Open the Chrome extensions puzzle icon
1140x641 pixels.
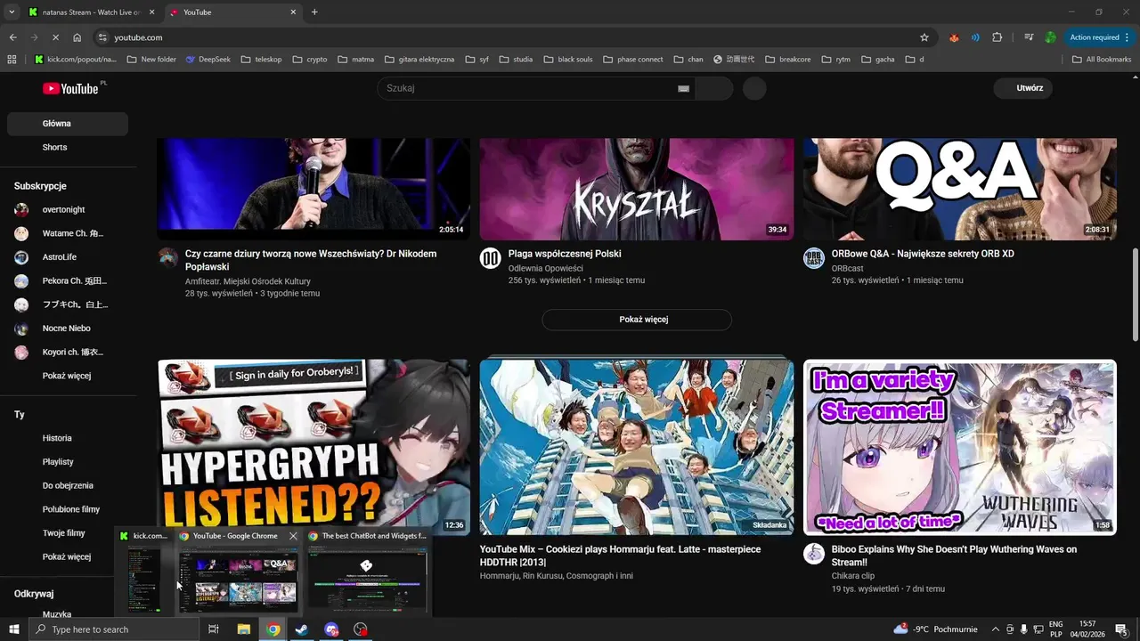click(x=997, y=37)
